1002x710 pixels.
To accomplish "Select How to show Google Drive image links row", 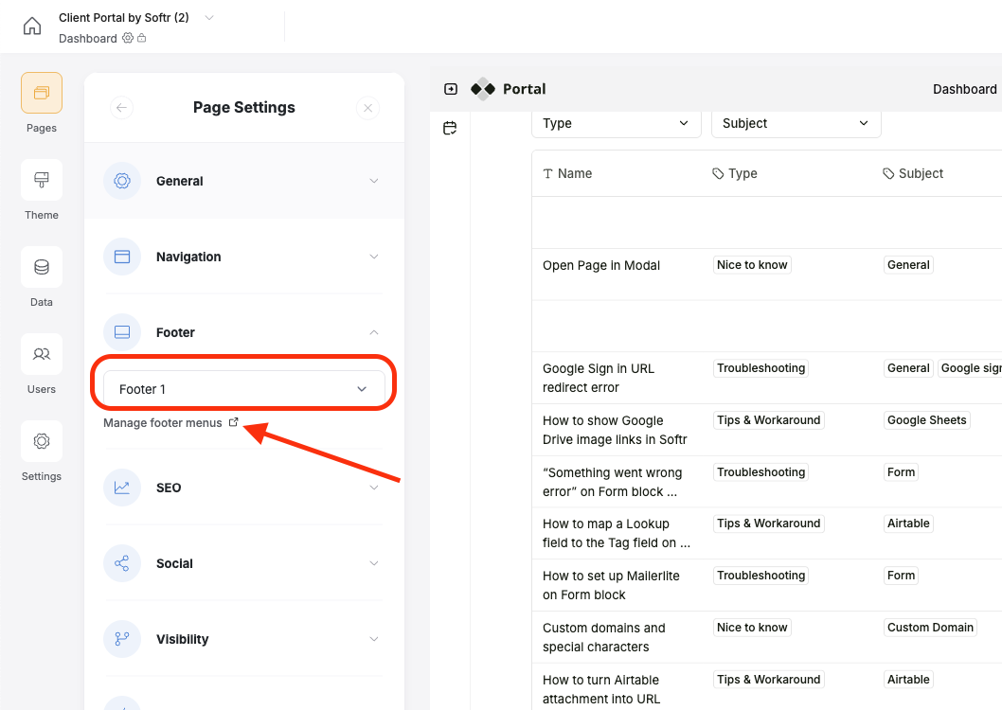I will (767, 430).
